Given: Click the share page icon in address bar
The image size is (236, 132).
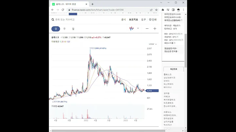Looking at the screenshot, I should point(151,10).
